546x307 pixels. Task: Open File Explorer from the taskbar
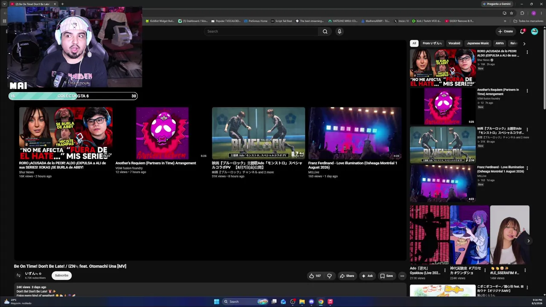[x=302, y=301]
